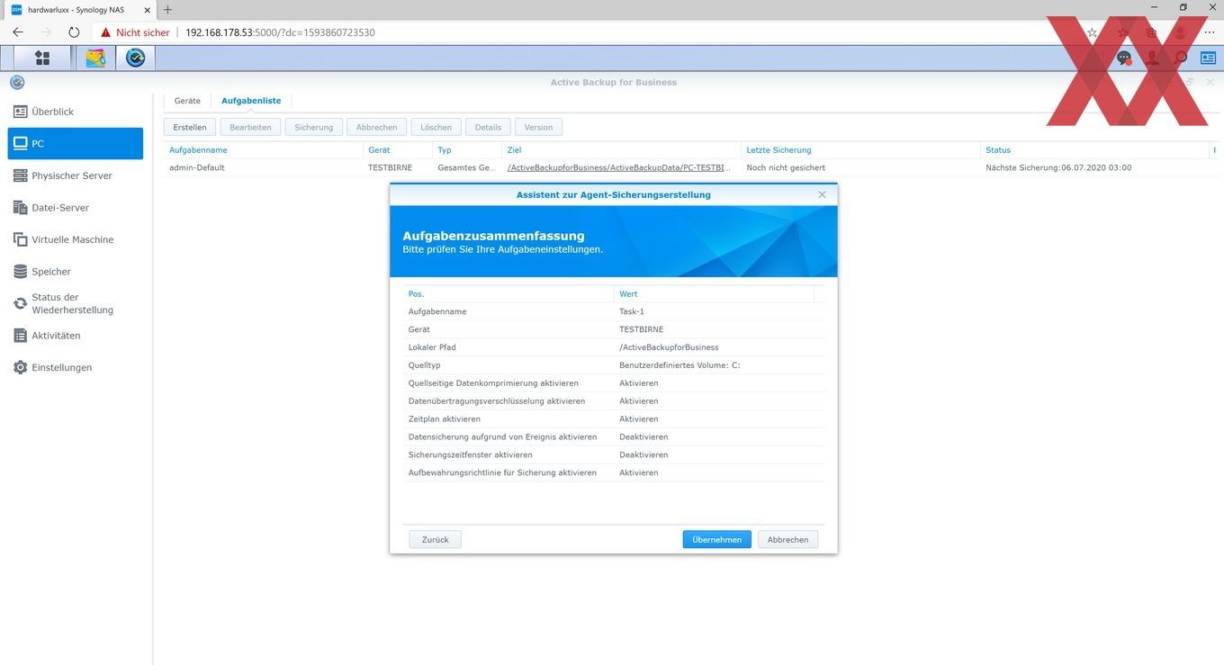The image size is (1224, 665).
Task: Open a new browser tab
Action: (x=167, y=9)
